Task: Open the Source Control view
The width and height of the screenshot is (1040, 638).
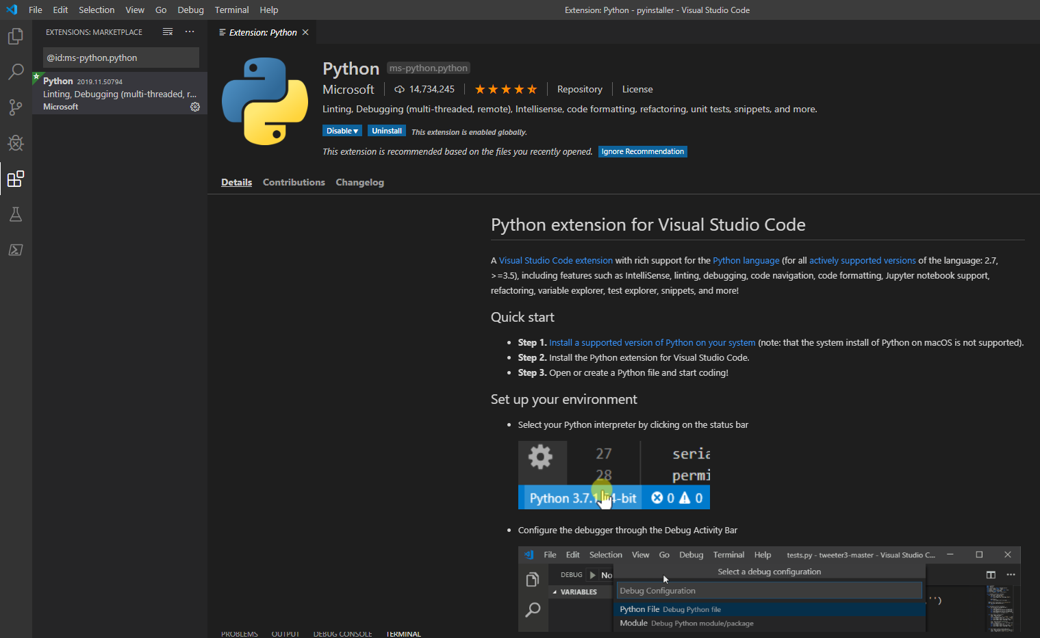Action: click(16, 107)
